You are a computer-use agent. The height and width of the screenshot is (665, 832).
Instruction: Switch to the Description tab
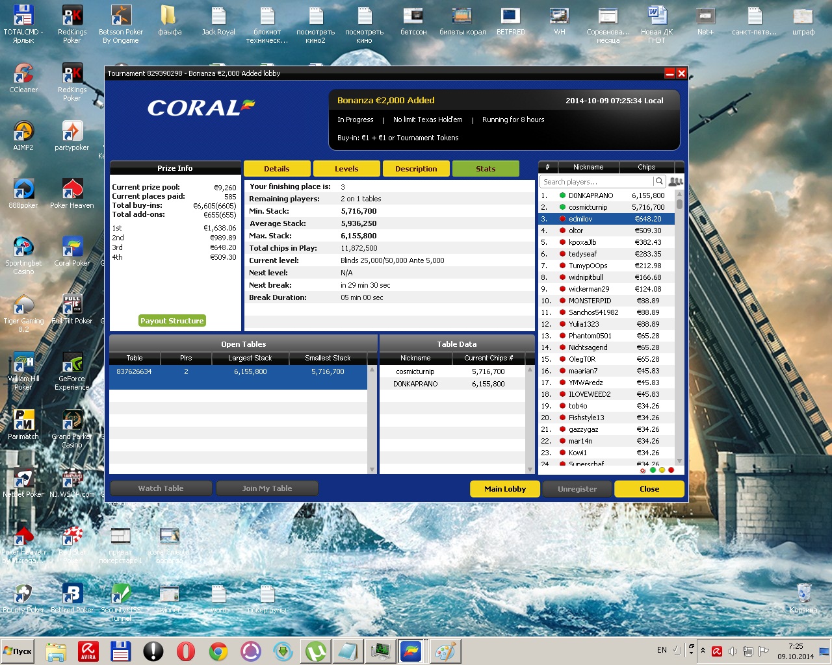tap(416, 168)
